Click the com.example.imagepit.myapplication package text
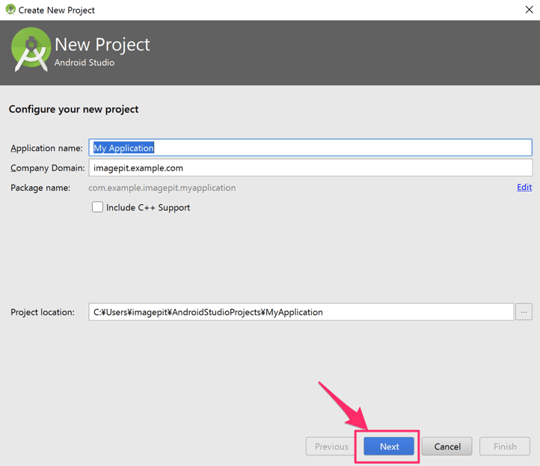The image size is (540, 466). click(162, 188)
